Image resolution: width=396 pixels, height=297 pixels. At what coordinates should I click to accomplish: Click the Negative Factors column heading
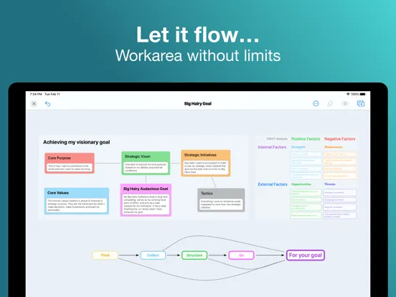(x=339, y=139)
